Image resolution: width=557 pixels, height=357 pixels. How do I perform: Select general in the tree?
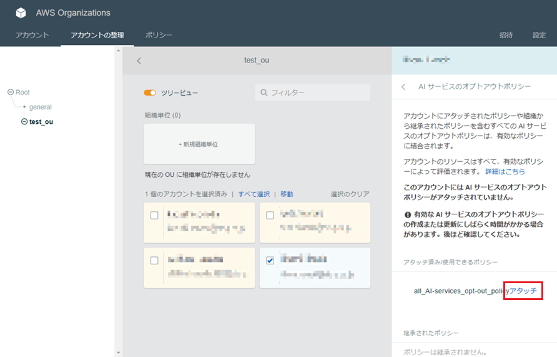pyautogui.click(x=40, y=107)
